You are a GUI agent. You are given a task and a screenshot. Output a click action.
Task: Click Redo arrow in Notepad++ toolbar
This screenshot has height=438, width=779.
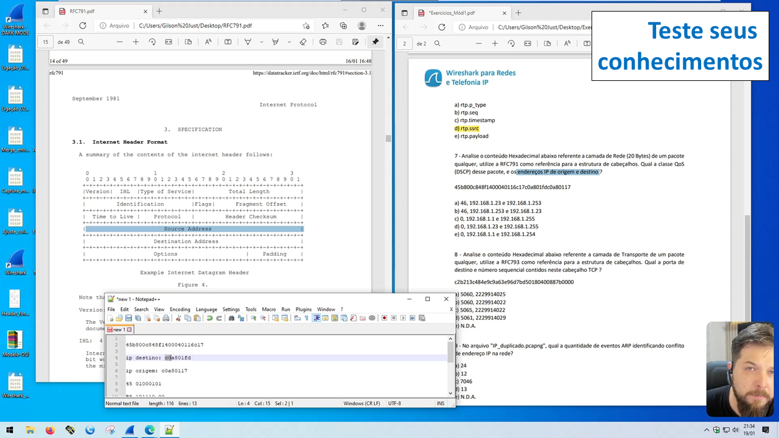(220, 318)
